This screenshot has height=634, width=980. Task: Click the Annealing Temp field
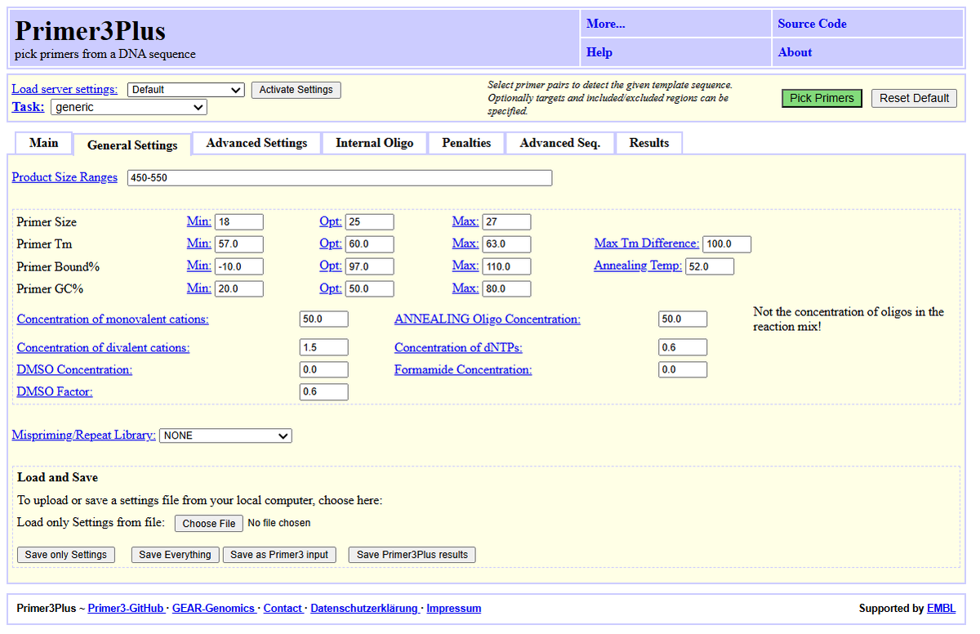tap(710, 266)
